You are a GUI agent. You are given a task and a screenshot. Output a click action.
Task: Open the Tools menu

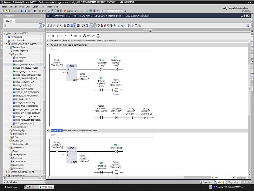tap(43, 7)
